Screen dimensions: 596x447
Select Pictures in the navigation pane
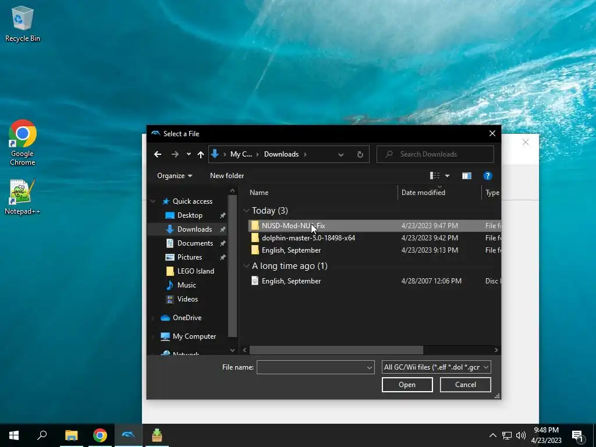[x=189, y=257]
